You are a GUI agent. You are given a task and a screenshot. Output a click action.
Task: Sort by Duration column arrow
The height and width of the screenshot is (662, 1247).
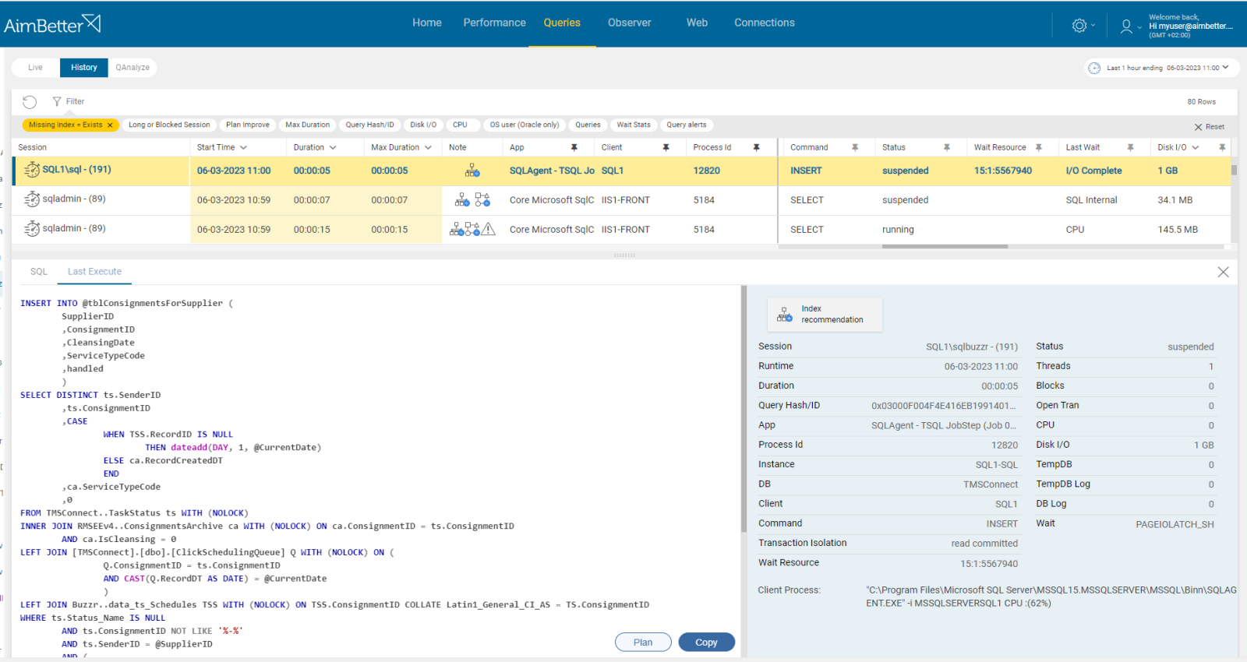click(333, 147)
